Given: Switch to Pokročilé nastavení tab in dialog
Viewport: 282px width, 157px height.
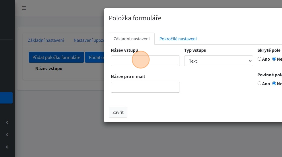Looking at the screenshot, I should [x=178, y=39].
